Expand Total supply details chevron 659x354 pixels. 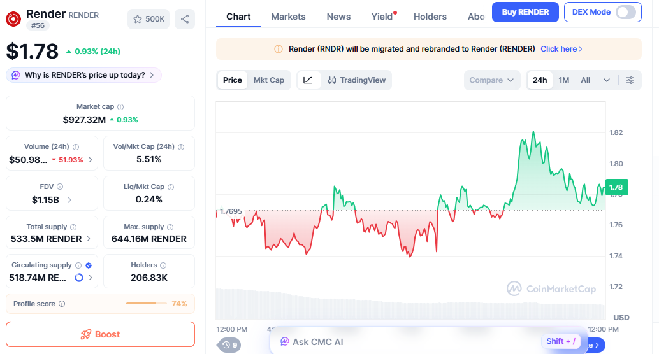tap(89, 239)
